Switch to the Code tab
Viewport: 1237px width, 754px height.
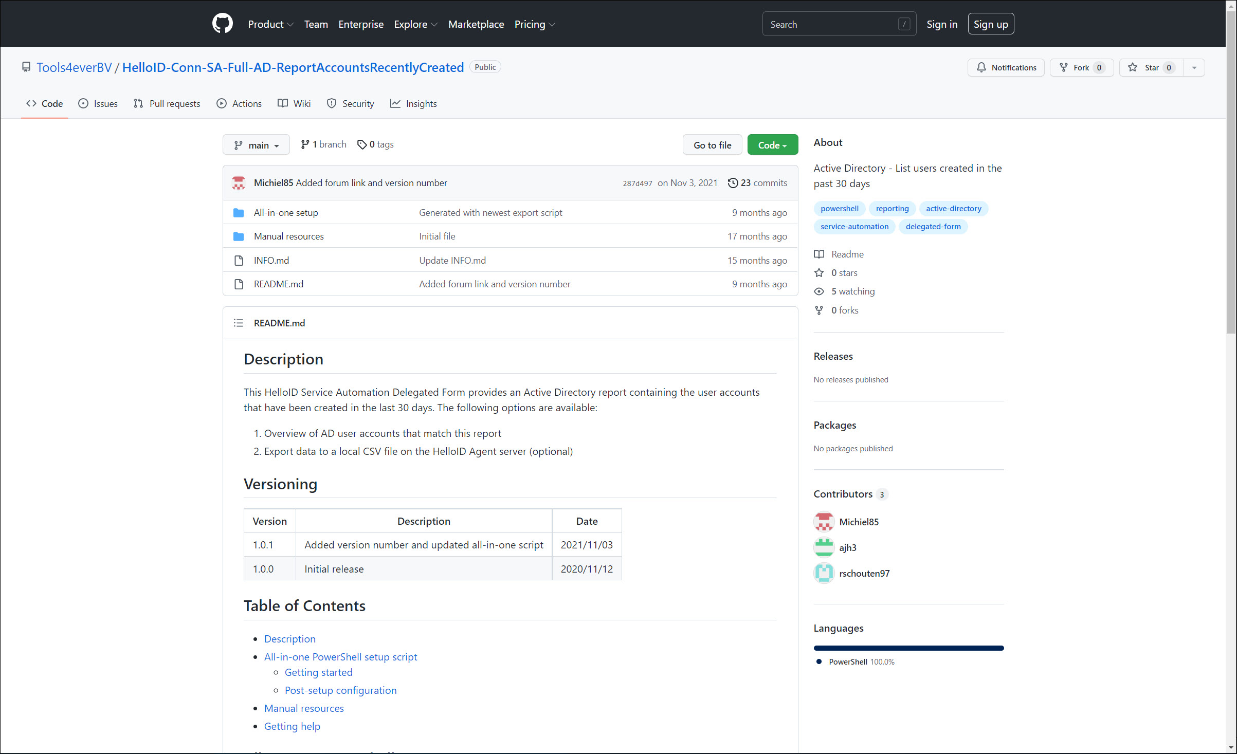coord(44,103)
